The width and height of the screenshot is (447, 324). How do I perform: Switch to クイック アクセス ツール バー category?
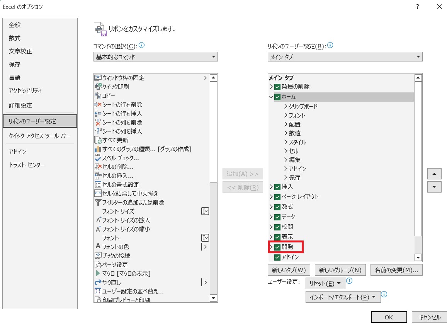point(39,136)
